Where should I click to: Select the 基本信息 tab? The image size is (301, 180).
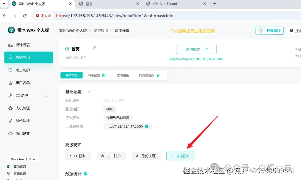72,75
